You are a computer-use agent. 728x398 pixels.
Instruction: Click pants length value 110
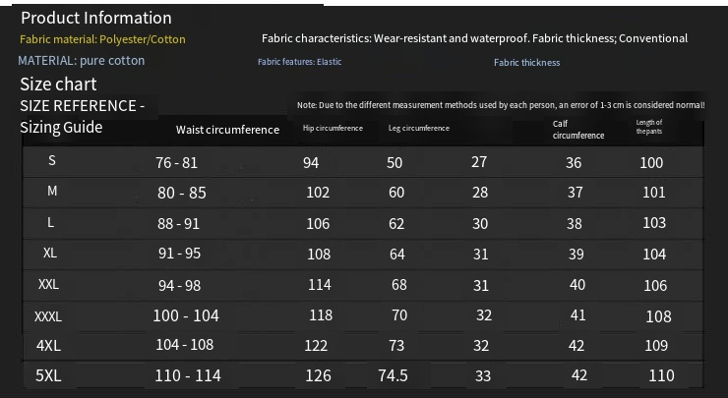point(661,375)
